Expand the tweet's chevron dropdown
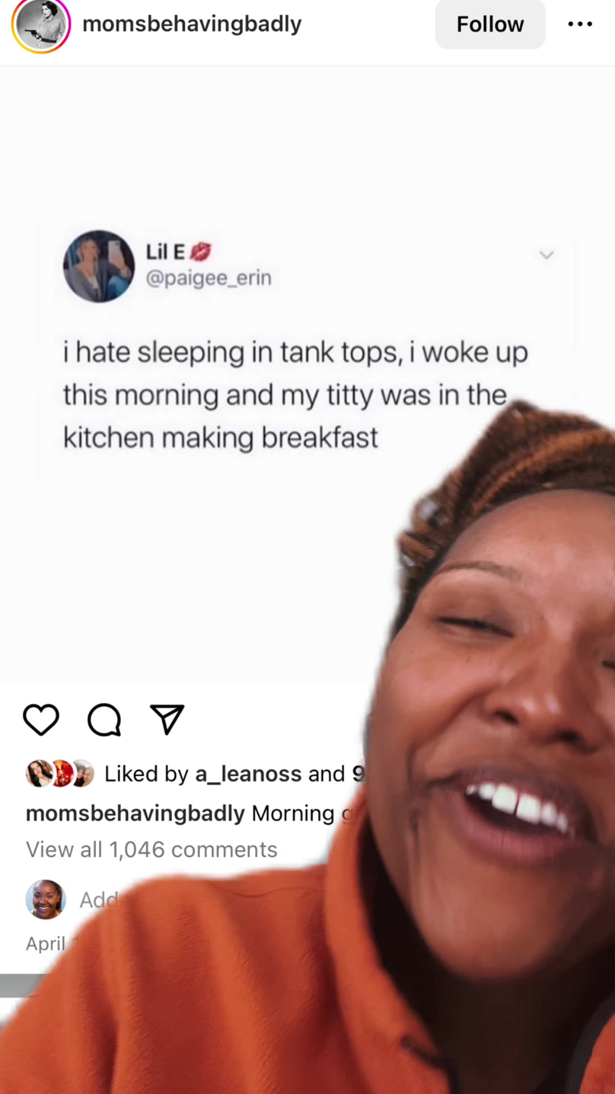 [547, 255]
